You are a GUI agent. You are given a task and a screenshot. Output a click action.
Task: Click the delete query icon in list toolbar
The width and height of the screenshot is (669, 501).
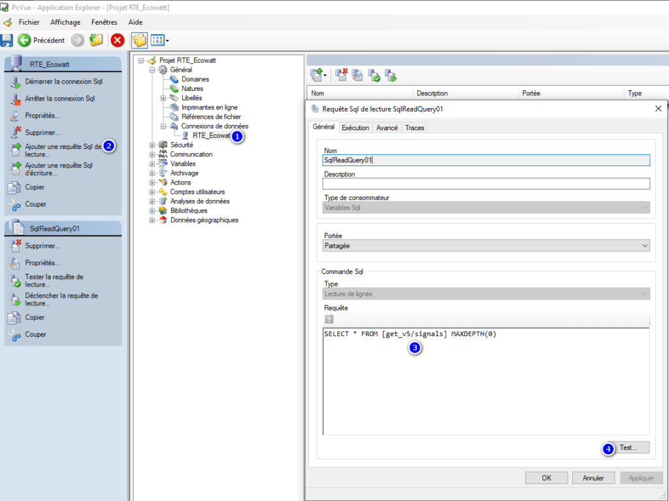(341, 75)
